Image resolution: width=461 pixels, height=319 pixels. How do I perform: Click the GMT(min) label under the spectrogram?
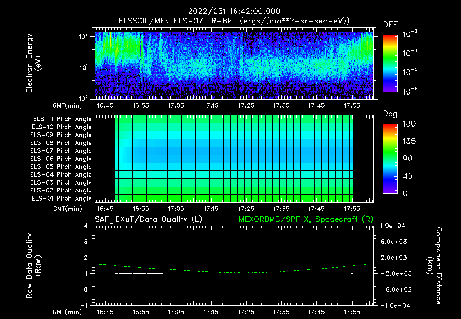68,105
